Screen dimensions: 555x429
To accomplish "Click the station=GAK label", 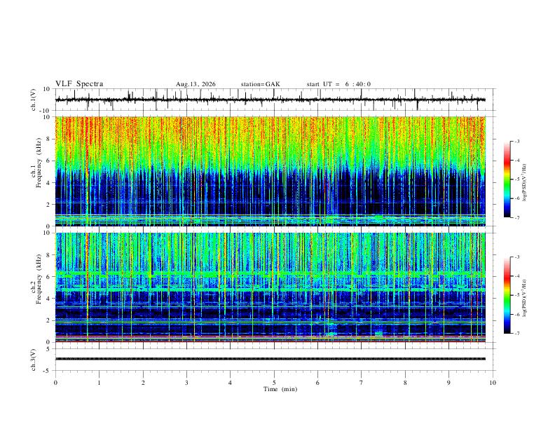I will point(260,84).
